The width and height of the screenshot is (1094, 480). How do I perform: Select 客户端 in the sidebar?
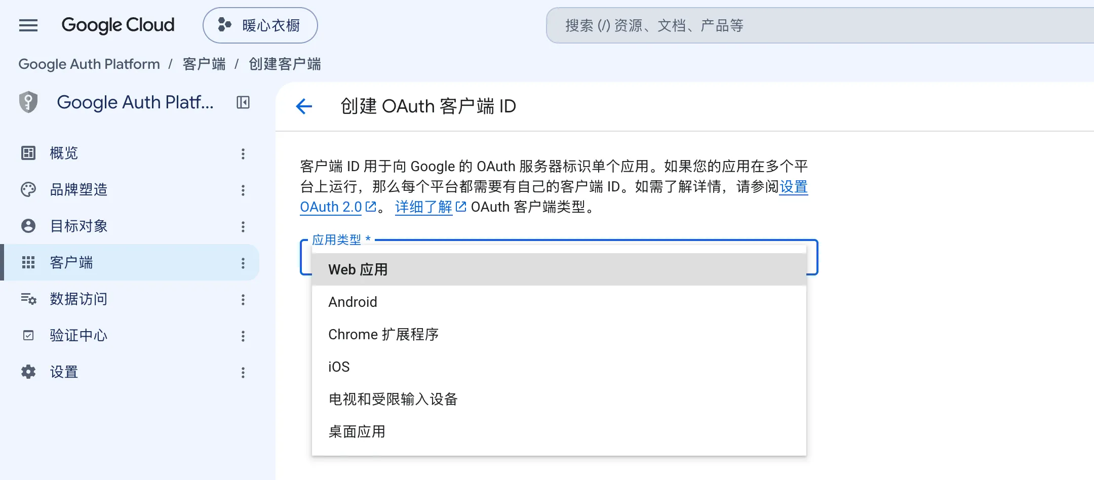(x=130, y=262)
